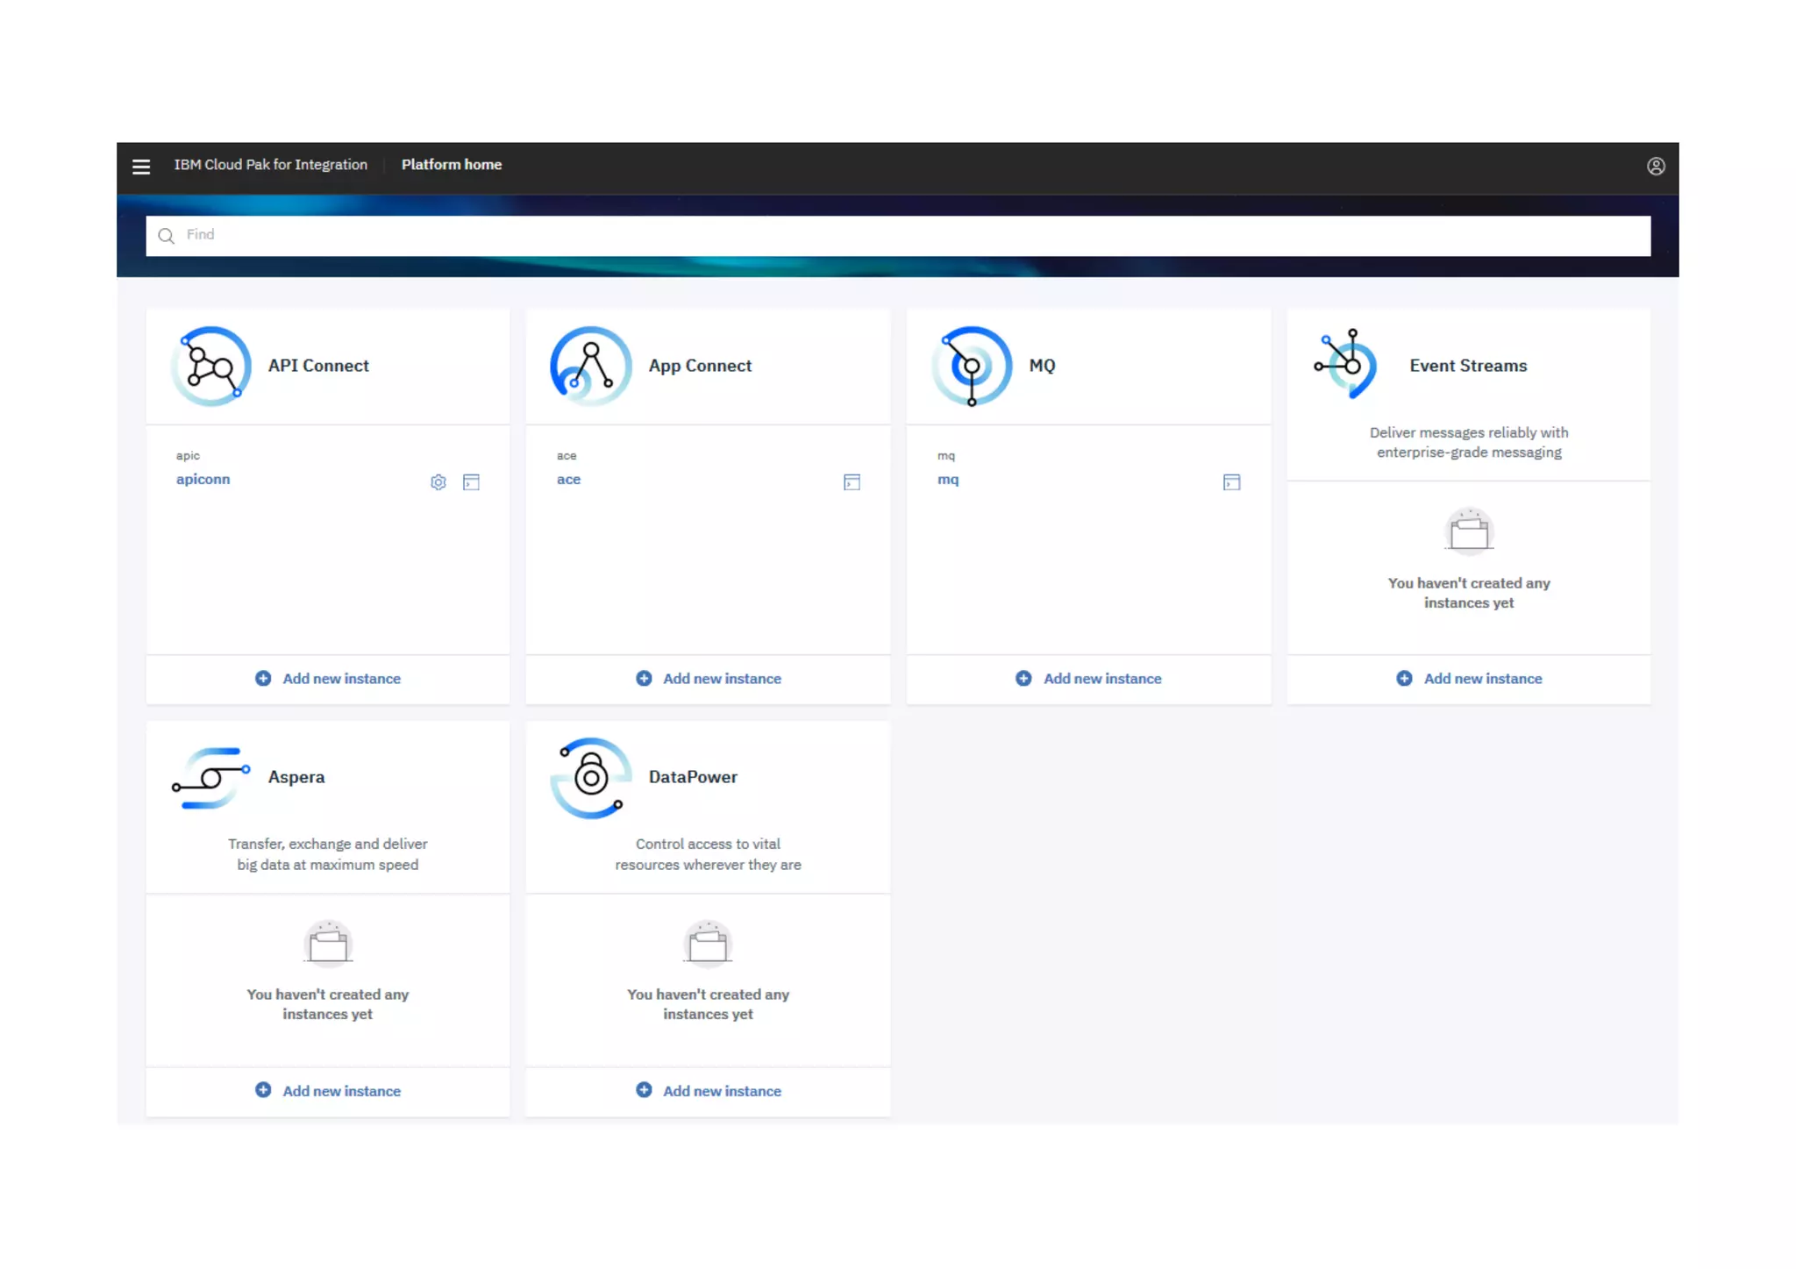Click the apiconn settings gear icon
Screen dimensions: 1796x1269
point(438,481)
